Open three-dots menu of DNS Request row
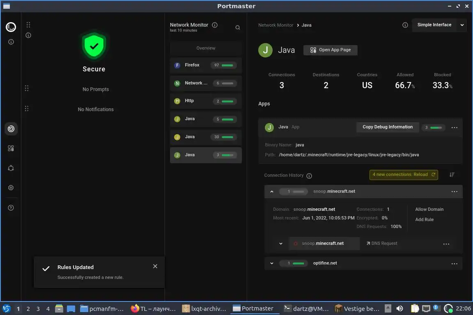The width and height of the screenshot is (473, 315). 446,244
